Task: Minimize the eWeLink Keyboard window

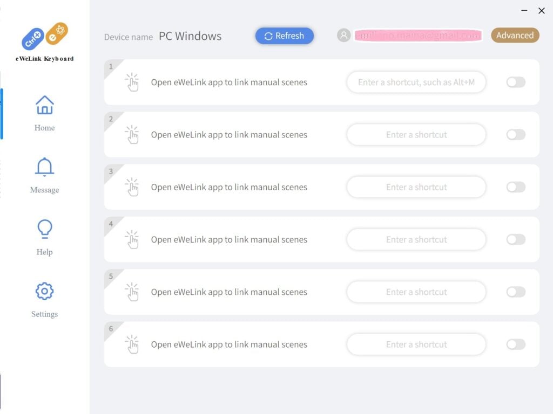Action: (x=524, y=11)
